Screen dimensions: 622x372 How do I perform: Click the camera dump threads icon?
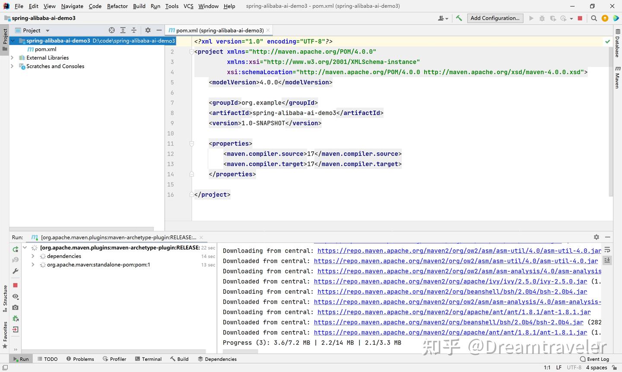pyautogui.click(x=16, y=307)
